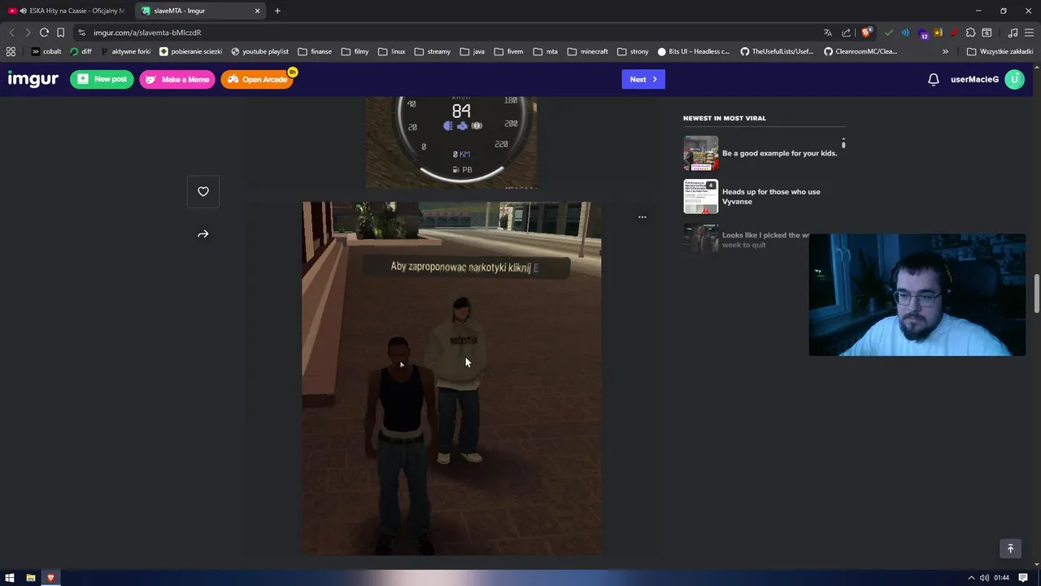Image resolution: width=1041 pixels, height=586 pixels.
Task: Open image three-dot options menu
Action: pyautogui.click(x=642, y=217)
